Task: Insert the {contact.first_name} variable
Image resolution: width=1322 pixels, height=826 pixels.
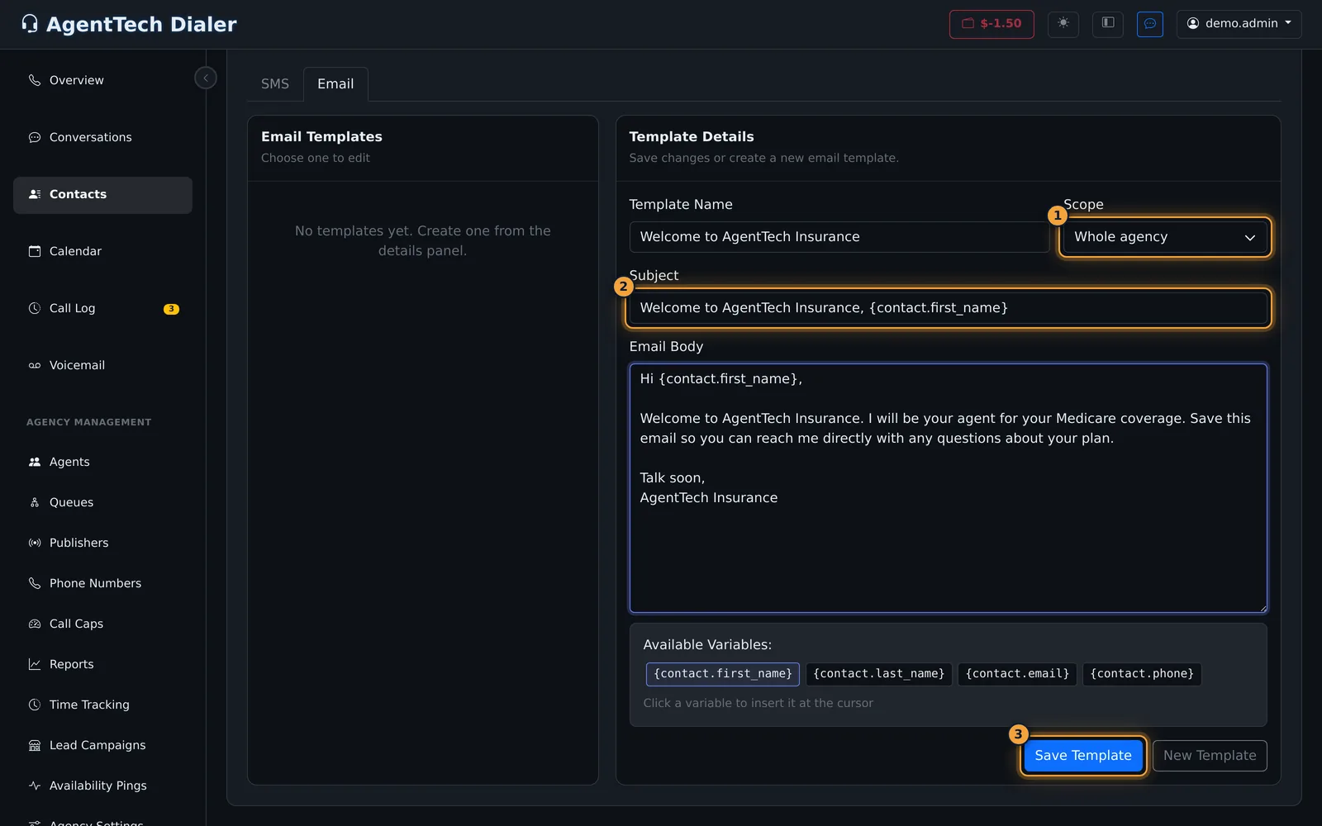Action: pyautogui.click(x=723, y=674)
